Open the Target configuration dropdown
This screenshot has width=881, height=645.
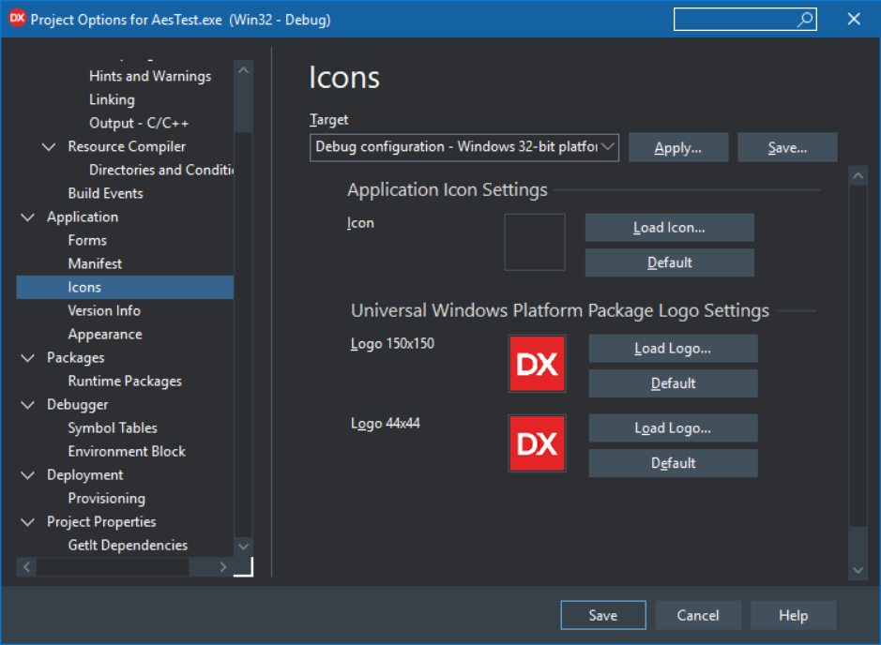pos(608,147)
